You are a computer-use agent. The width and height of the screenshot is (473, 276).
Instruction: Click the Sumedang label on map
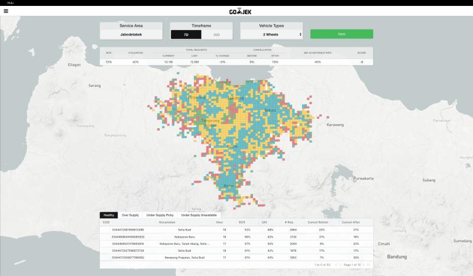462,241
